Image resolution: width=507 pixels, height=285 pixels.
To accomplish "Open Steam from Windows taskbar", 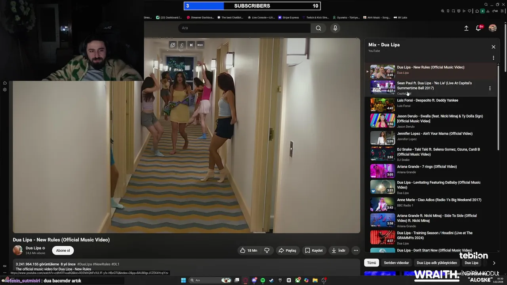I will pyautogui.click(x=271, y=280).
